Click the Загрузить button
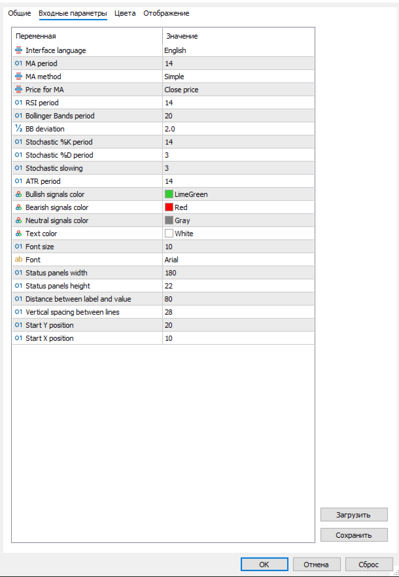The image size is (399, 577). coord(354,515)
